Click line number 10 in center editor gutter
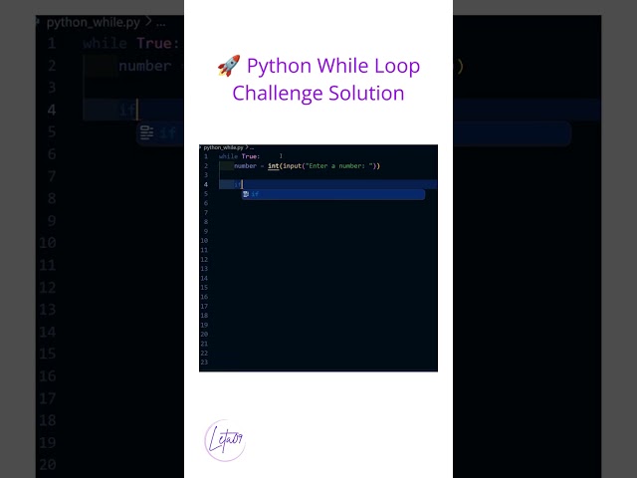 coord(204,241)
